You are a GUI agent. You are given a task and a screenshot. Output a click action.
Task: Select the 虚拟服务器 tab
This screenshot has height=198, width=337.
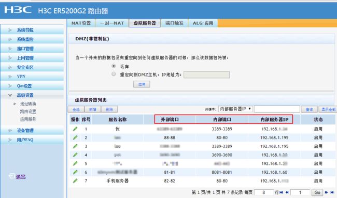(145, 23)
